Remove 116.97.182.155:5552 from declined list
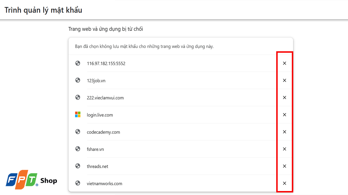Image resolution: width=348 pixels, height=195 pixels. pyautogui.click(x=285, y=63)
